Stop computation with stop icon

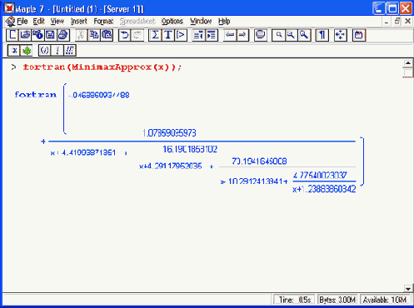point(261,35)
